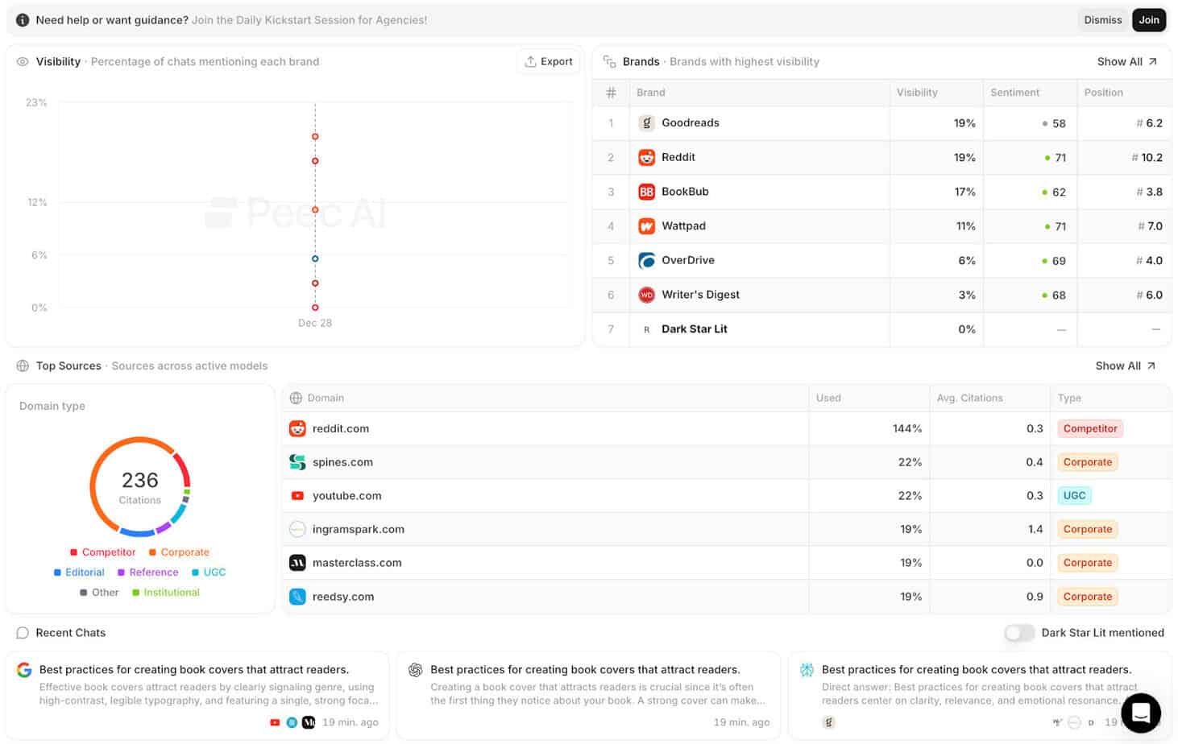This screenshot has height=744, width=1178.
Task: Toggle the Competitor legend under the donut chart
Action: click(102, 552)
